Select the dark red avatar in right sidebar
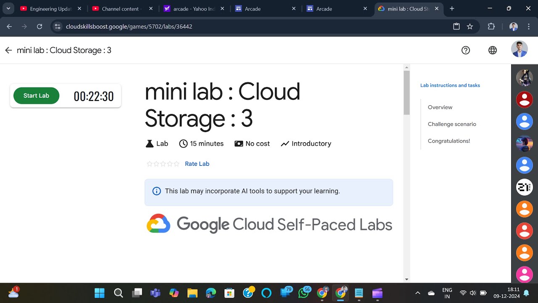Image resolution: width=538 pixels, height=303 pixels. pos(525,100)
